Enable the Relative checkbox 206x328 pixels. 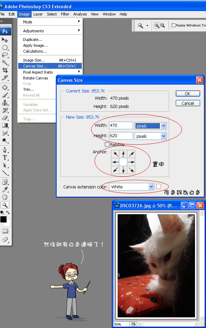tap(107, 144)
